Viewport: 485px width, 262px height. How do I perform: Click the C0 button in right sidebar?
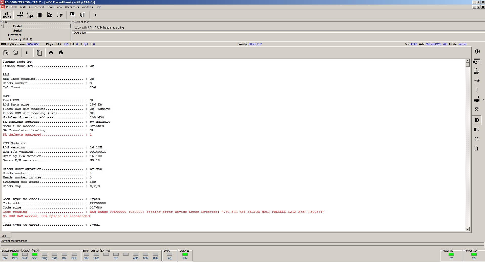click(x=477, y=139)
